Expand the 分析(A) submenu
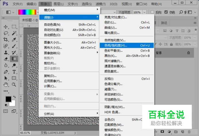Viewport: 199px width, 136px height. click(x=69, y=114)
